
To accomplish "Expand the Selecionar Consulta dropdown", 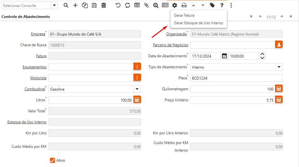I will click(54, 5).
